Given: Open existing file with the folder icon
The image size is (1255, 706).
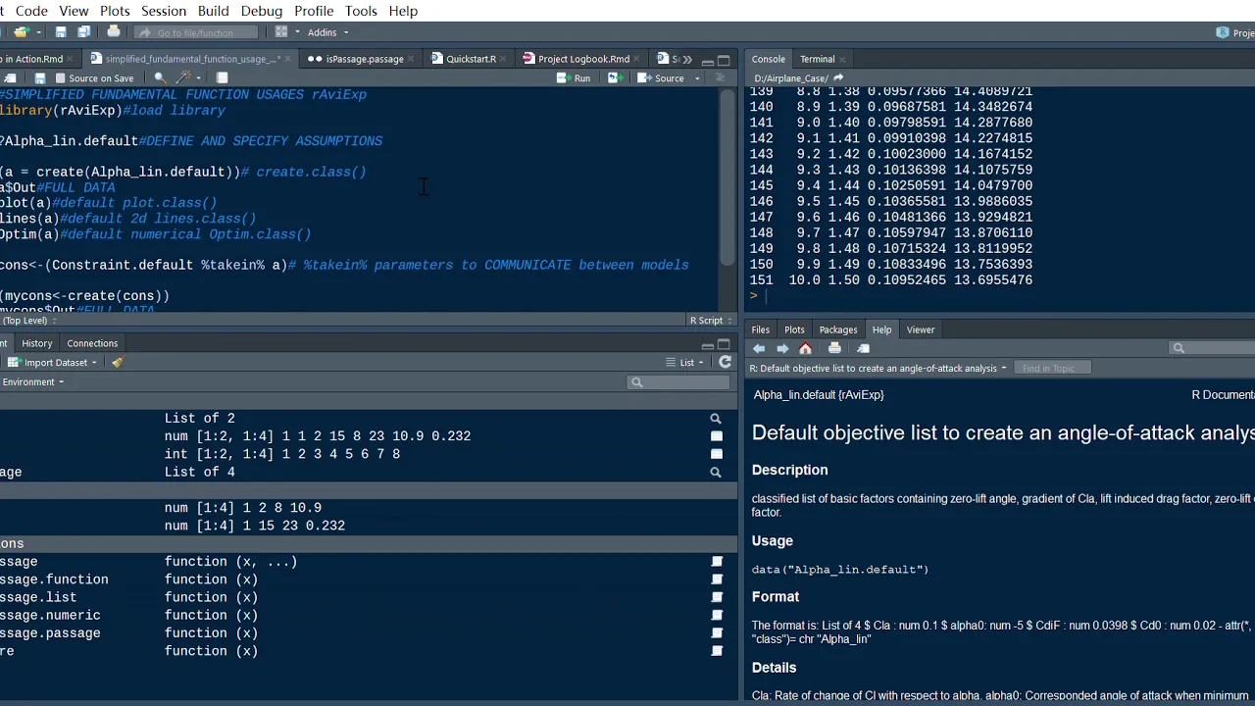Looking at the screenshot, I should 21,32.
